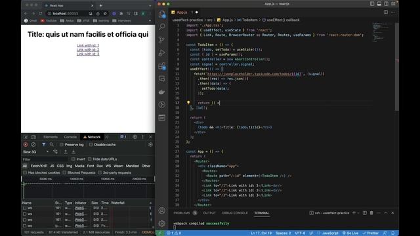Click in the network Filter text field
This screenshot has width=420, height=236.
click(45, 159)
